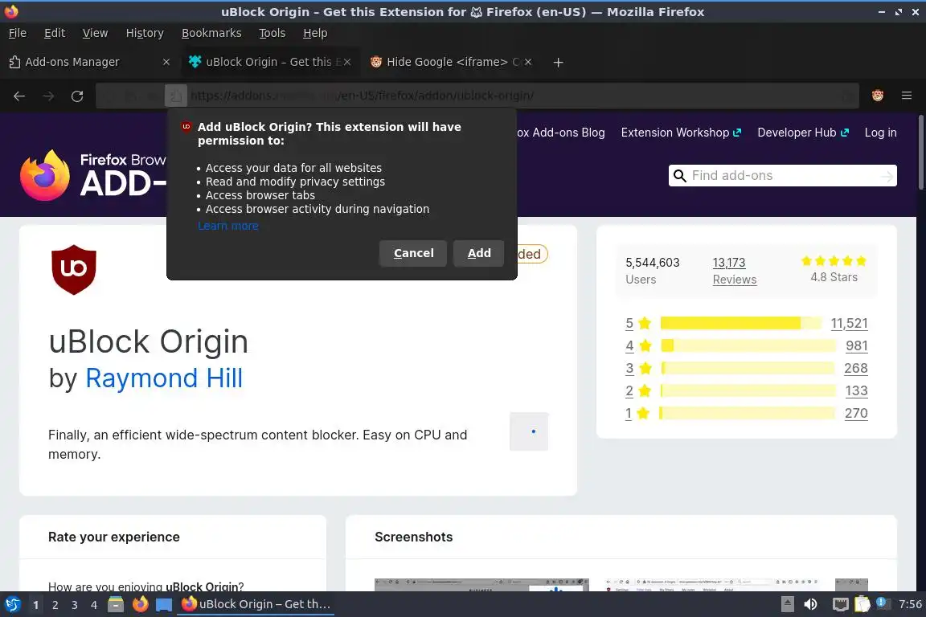Image resolution: width=926 pixels, height=617 pixels.
Task: Open the file manager from the taskbar
Action: (116, 605)
